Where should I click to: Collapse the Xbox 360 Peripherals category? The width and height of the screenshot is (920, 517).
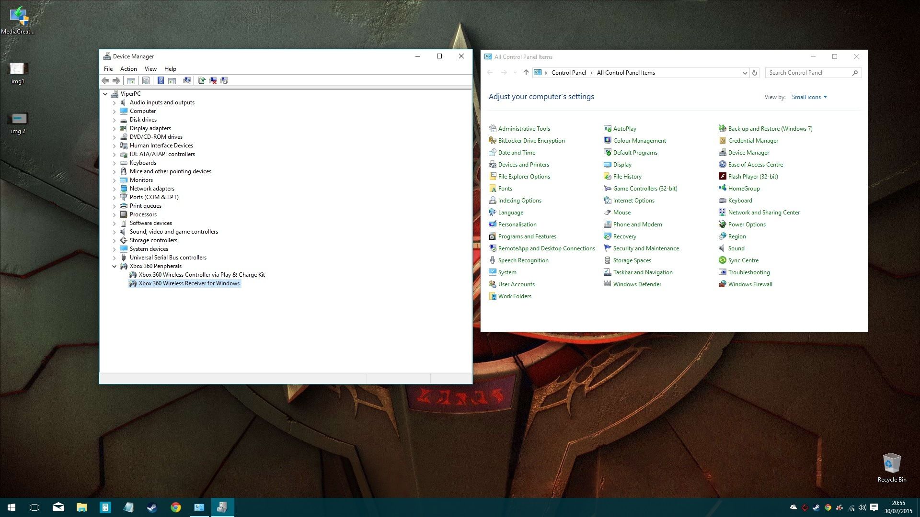115,266
